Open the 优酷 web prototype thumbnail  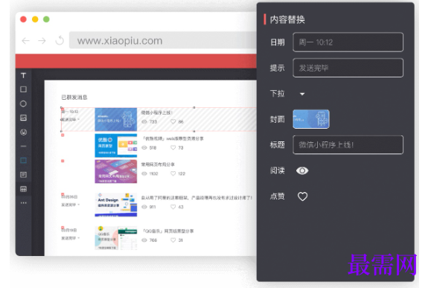coord(115,145)
